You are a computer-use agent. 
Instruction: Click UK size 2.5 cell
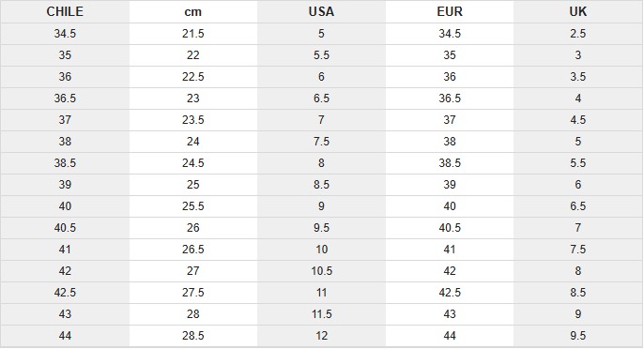(578, 34)
